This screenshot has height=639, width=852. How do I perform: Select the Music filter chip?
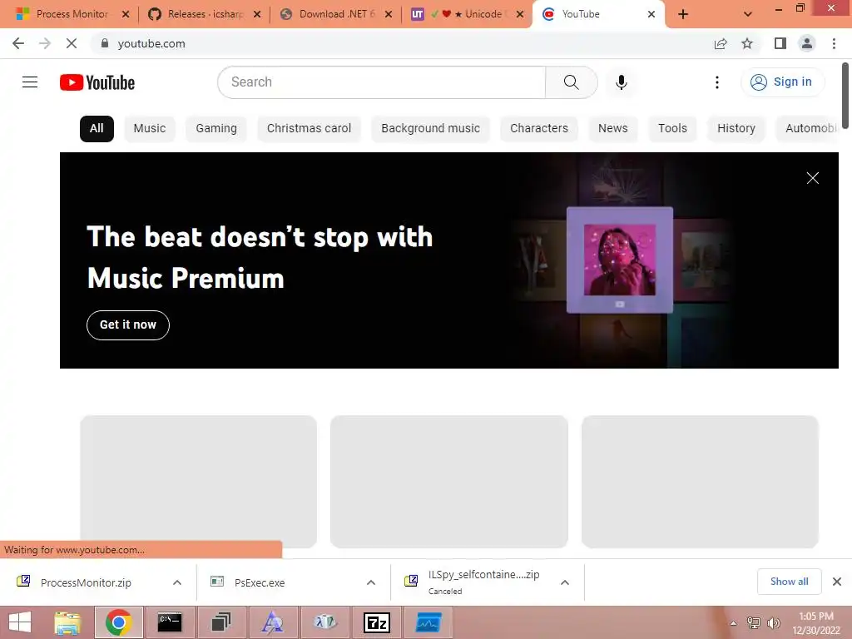[150, 129]
